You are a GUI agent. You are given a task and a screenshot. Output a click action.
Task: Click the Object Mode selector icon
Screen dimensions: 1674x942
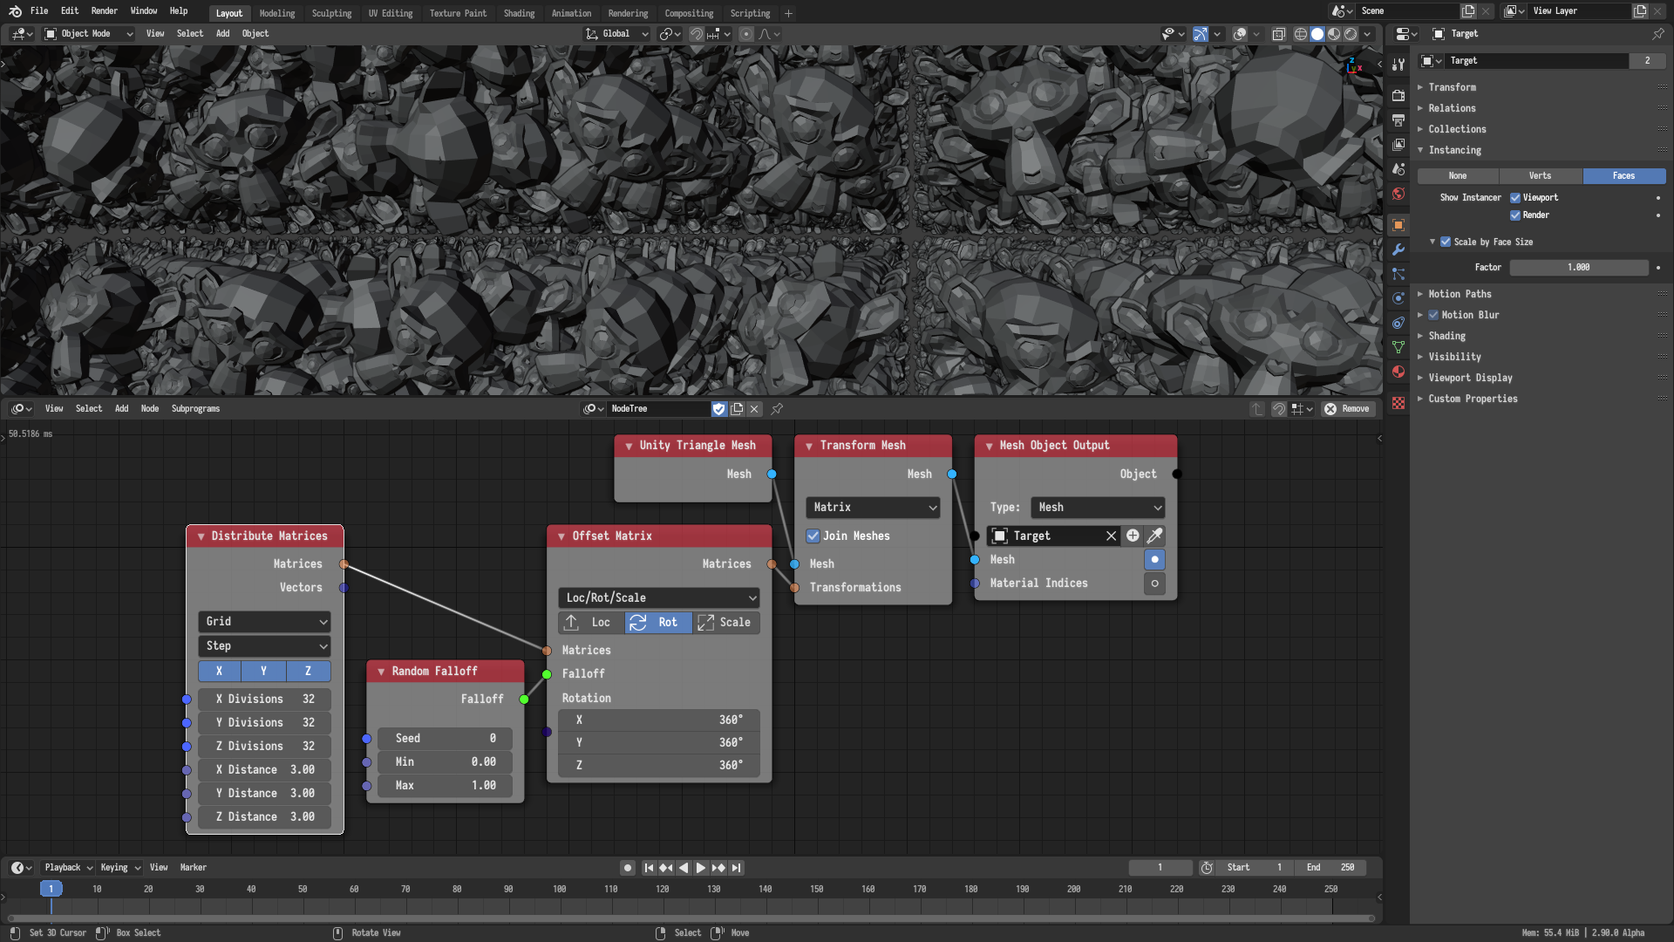[x=51, y=33]
